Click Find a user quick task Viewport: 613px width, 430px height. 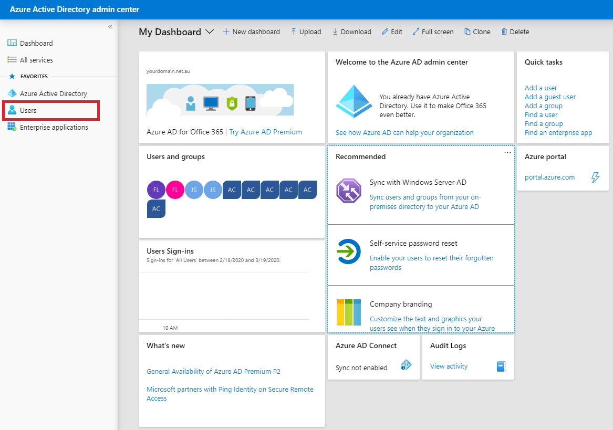(541, 115)
